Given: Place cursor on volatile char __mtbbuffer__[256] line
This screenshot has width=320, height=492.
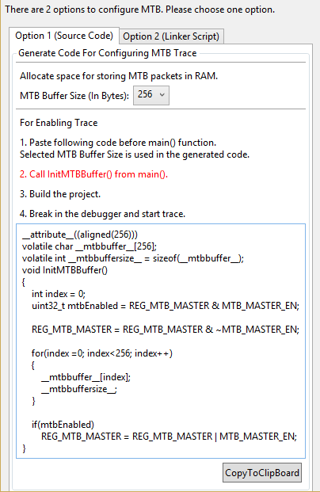Looking at the screenshot, I should [x=90, y=246].
